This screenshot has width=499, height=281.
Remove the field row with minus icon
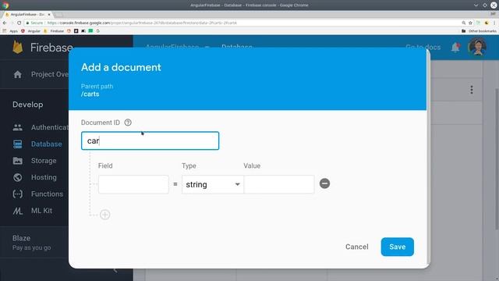[x=324, y=183]
